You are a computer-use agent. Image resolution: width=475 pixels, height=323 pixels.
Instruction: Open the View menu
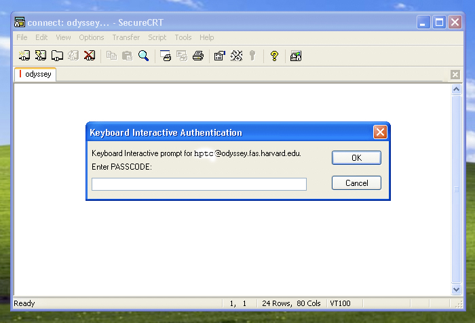point(63,37)
